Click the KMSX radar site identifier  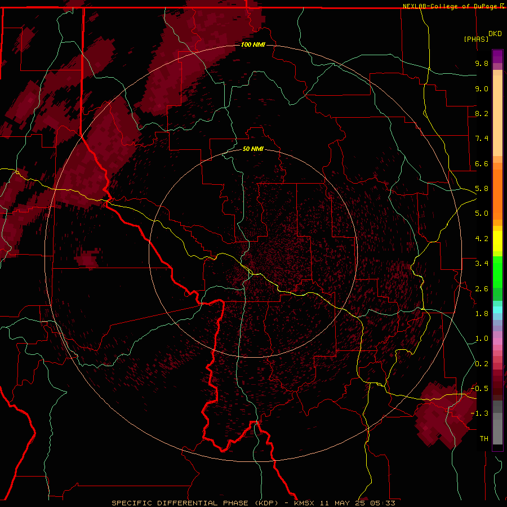(x=304, y=503)
